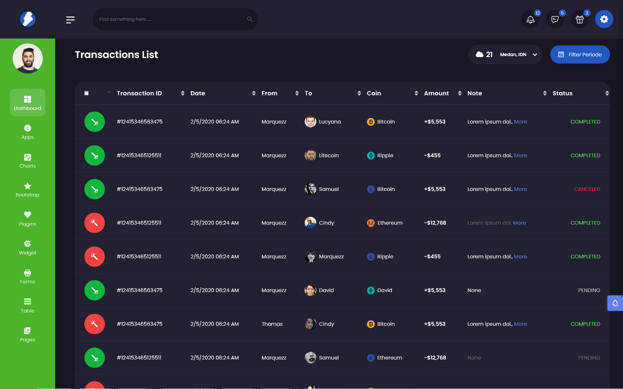Sort table by Amount column

(436, 93)
